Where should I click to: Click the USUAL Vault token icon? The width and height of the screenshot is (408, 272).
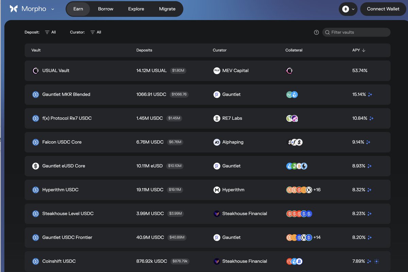(35, 71)
